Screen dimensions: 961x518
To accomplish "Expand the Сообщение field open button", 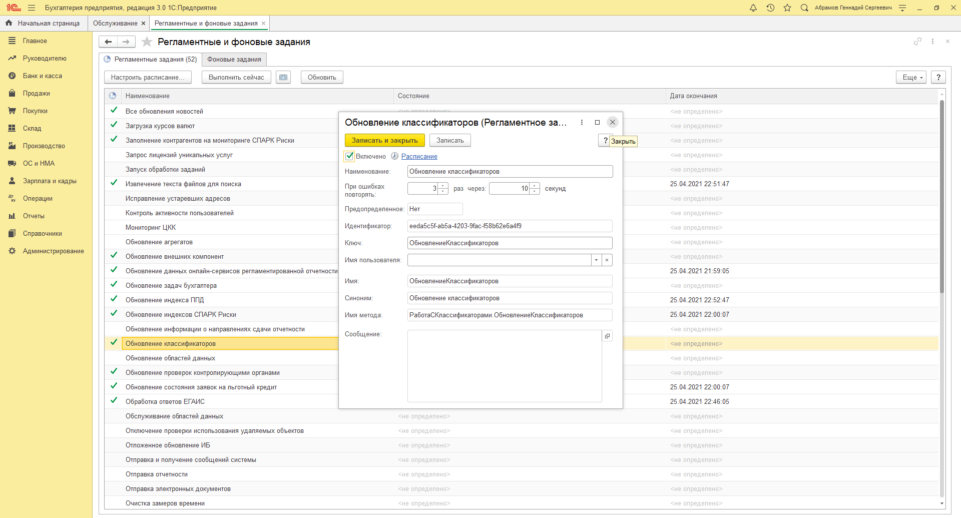I will click(607, 336).
